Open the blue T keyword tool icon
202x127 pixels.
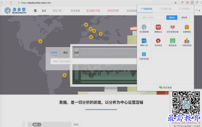pyautogui.click(x=144, y=54)
